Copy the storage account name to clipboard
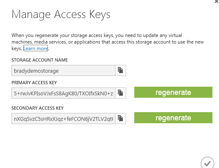The height and width of the screenshot is (168, 219). pos(120,70)
